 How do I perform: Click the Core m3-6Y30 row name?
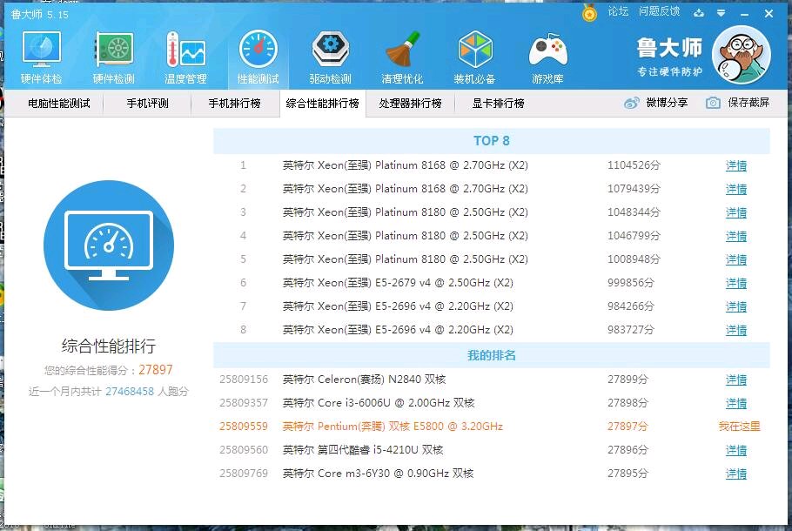pos(378,474)
